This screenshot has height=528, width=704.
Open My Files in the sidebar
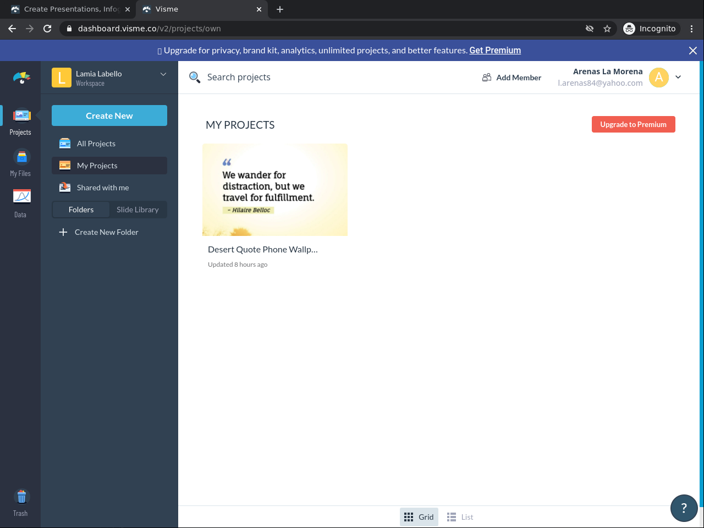click(20, 163)
